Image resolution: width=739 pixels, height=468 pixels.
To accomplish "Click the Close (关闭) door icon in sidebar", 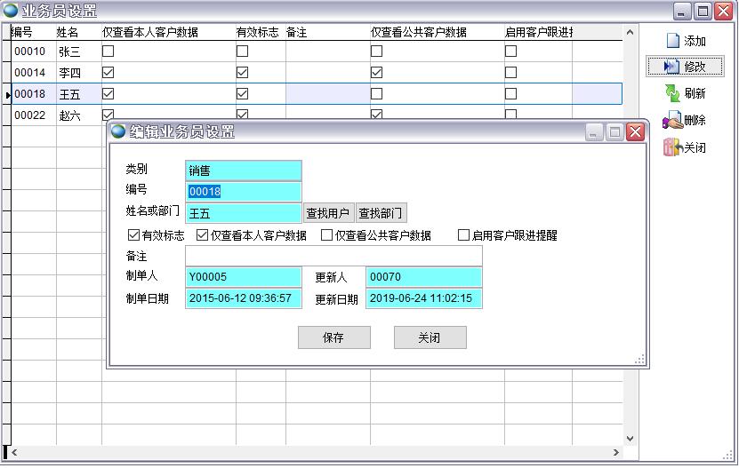I will pos(672,147).
